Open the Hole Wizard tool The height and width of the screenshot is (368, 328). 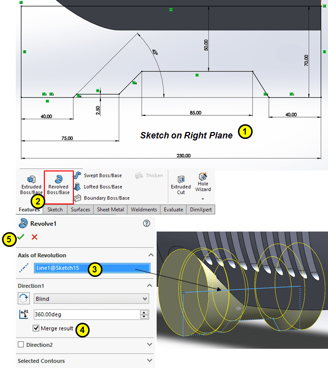(202, 177)
